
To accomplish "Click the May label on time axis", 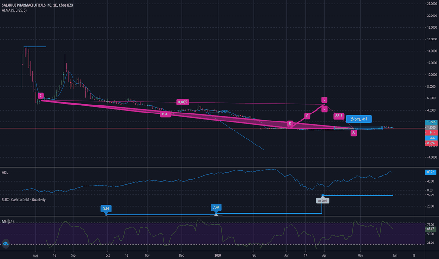I will (x=360, y=255).
